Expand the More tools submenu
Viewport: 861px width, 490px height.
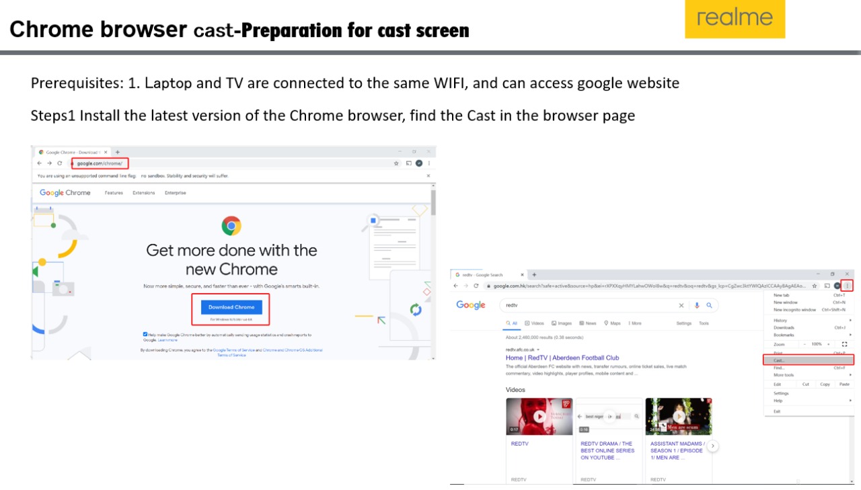(x=807, y=375)
